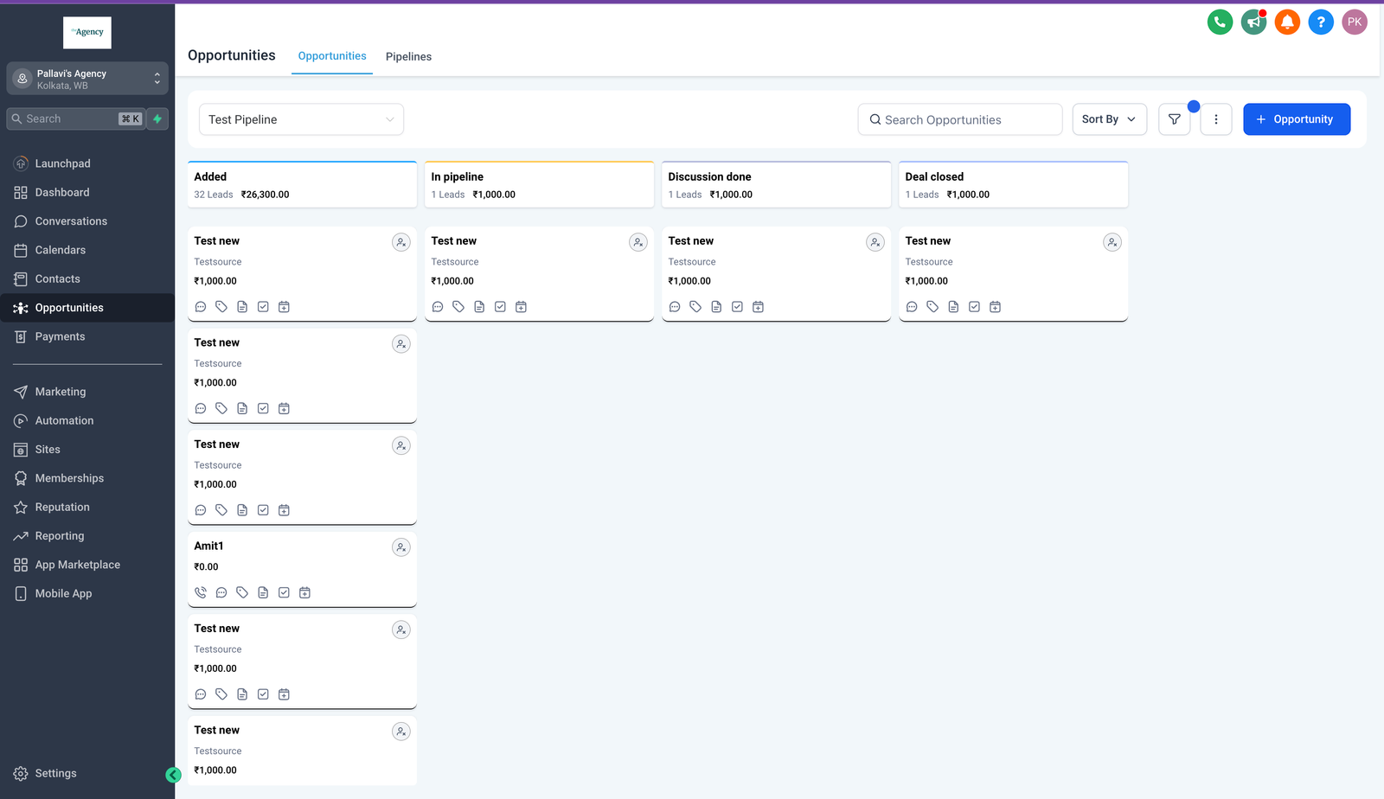This screenshot has width=1384, height=799.
Task: Click the blue help question mark icon
Action: [1321, 22]
